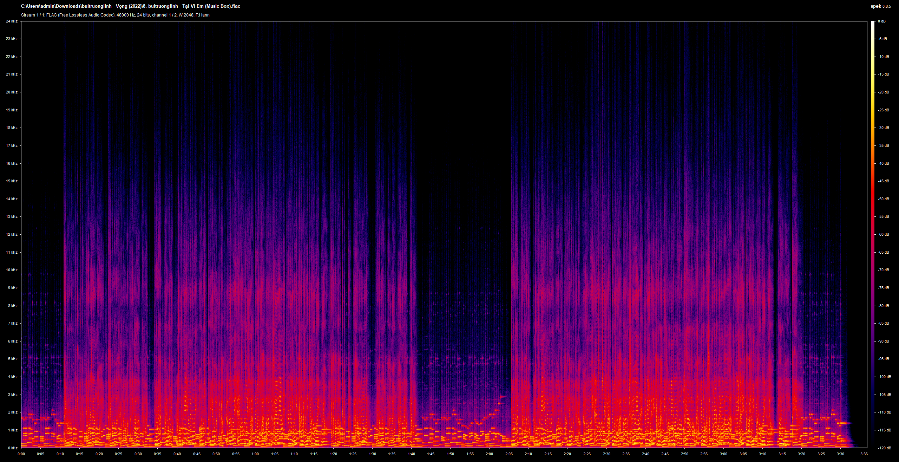The height and width of the screenshot is (462, 899).
Task: Pick the 3:36 end time axis label
Action: [864, 454]
